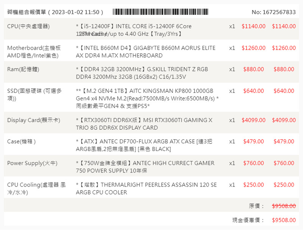Click the Power Supply(火牛) category label

(x=32, y=163)
